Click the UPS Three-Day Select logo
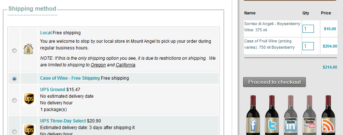This screenshot has width=343, height=135. (x=29, y=129)
